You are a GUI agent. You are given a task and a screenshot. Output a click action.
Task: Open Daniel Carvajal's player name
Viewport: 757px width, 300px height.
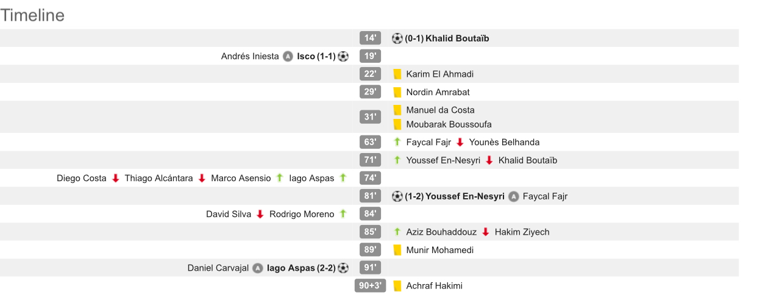(x=218, y=268)
